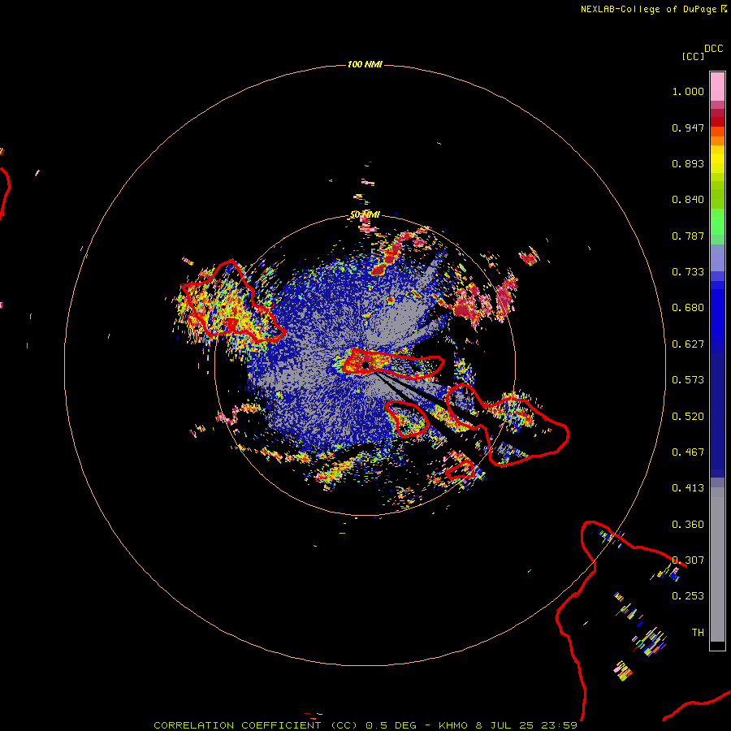Image resolution: width=731 pixels, height=731 pixels.
Task: Click the 100 NMI range ring label
Action: [365, 64]
